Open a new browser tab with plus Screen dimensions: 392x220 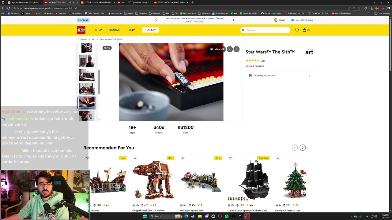(192, 2)
